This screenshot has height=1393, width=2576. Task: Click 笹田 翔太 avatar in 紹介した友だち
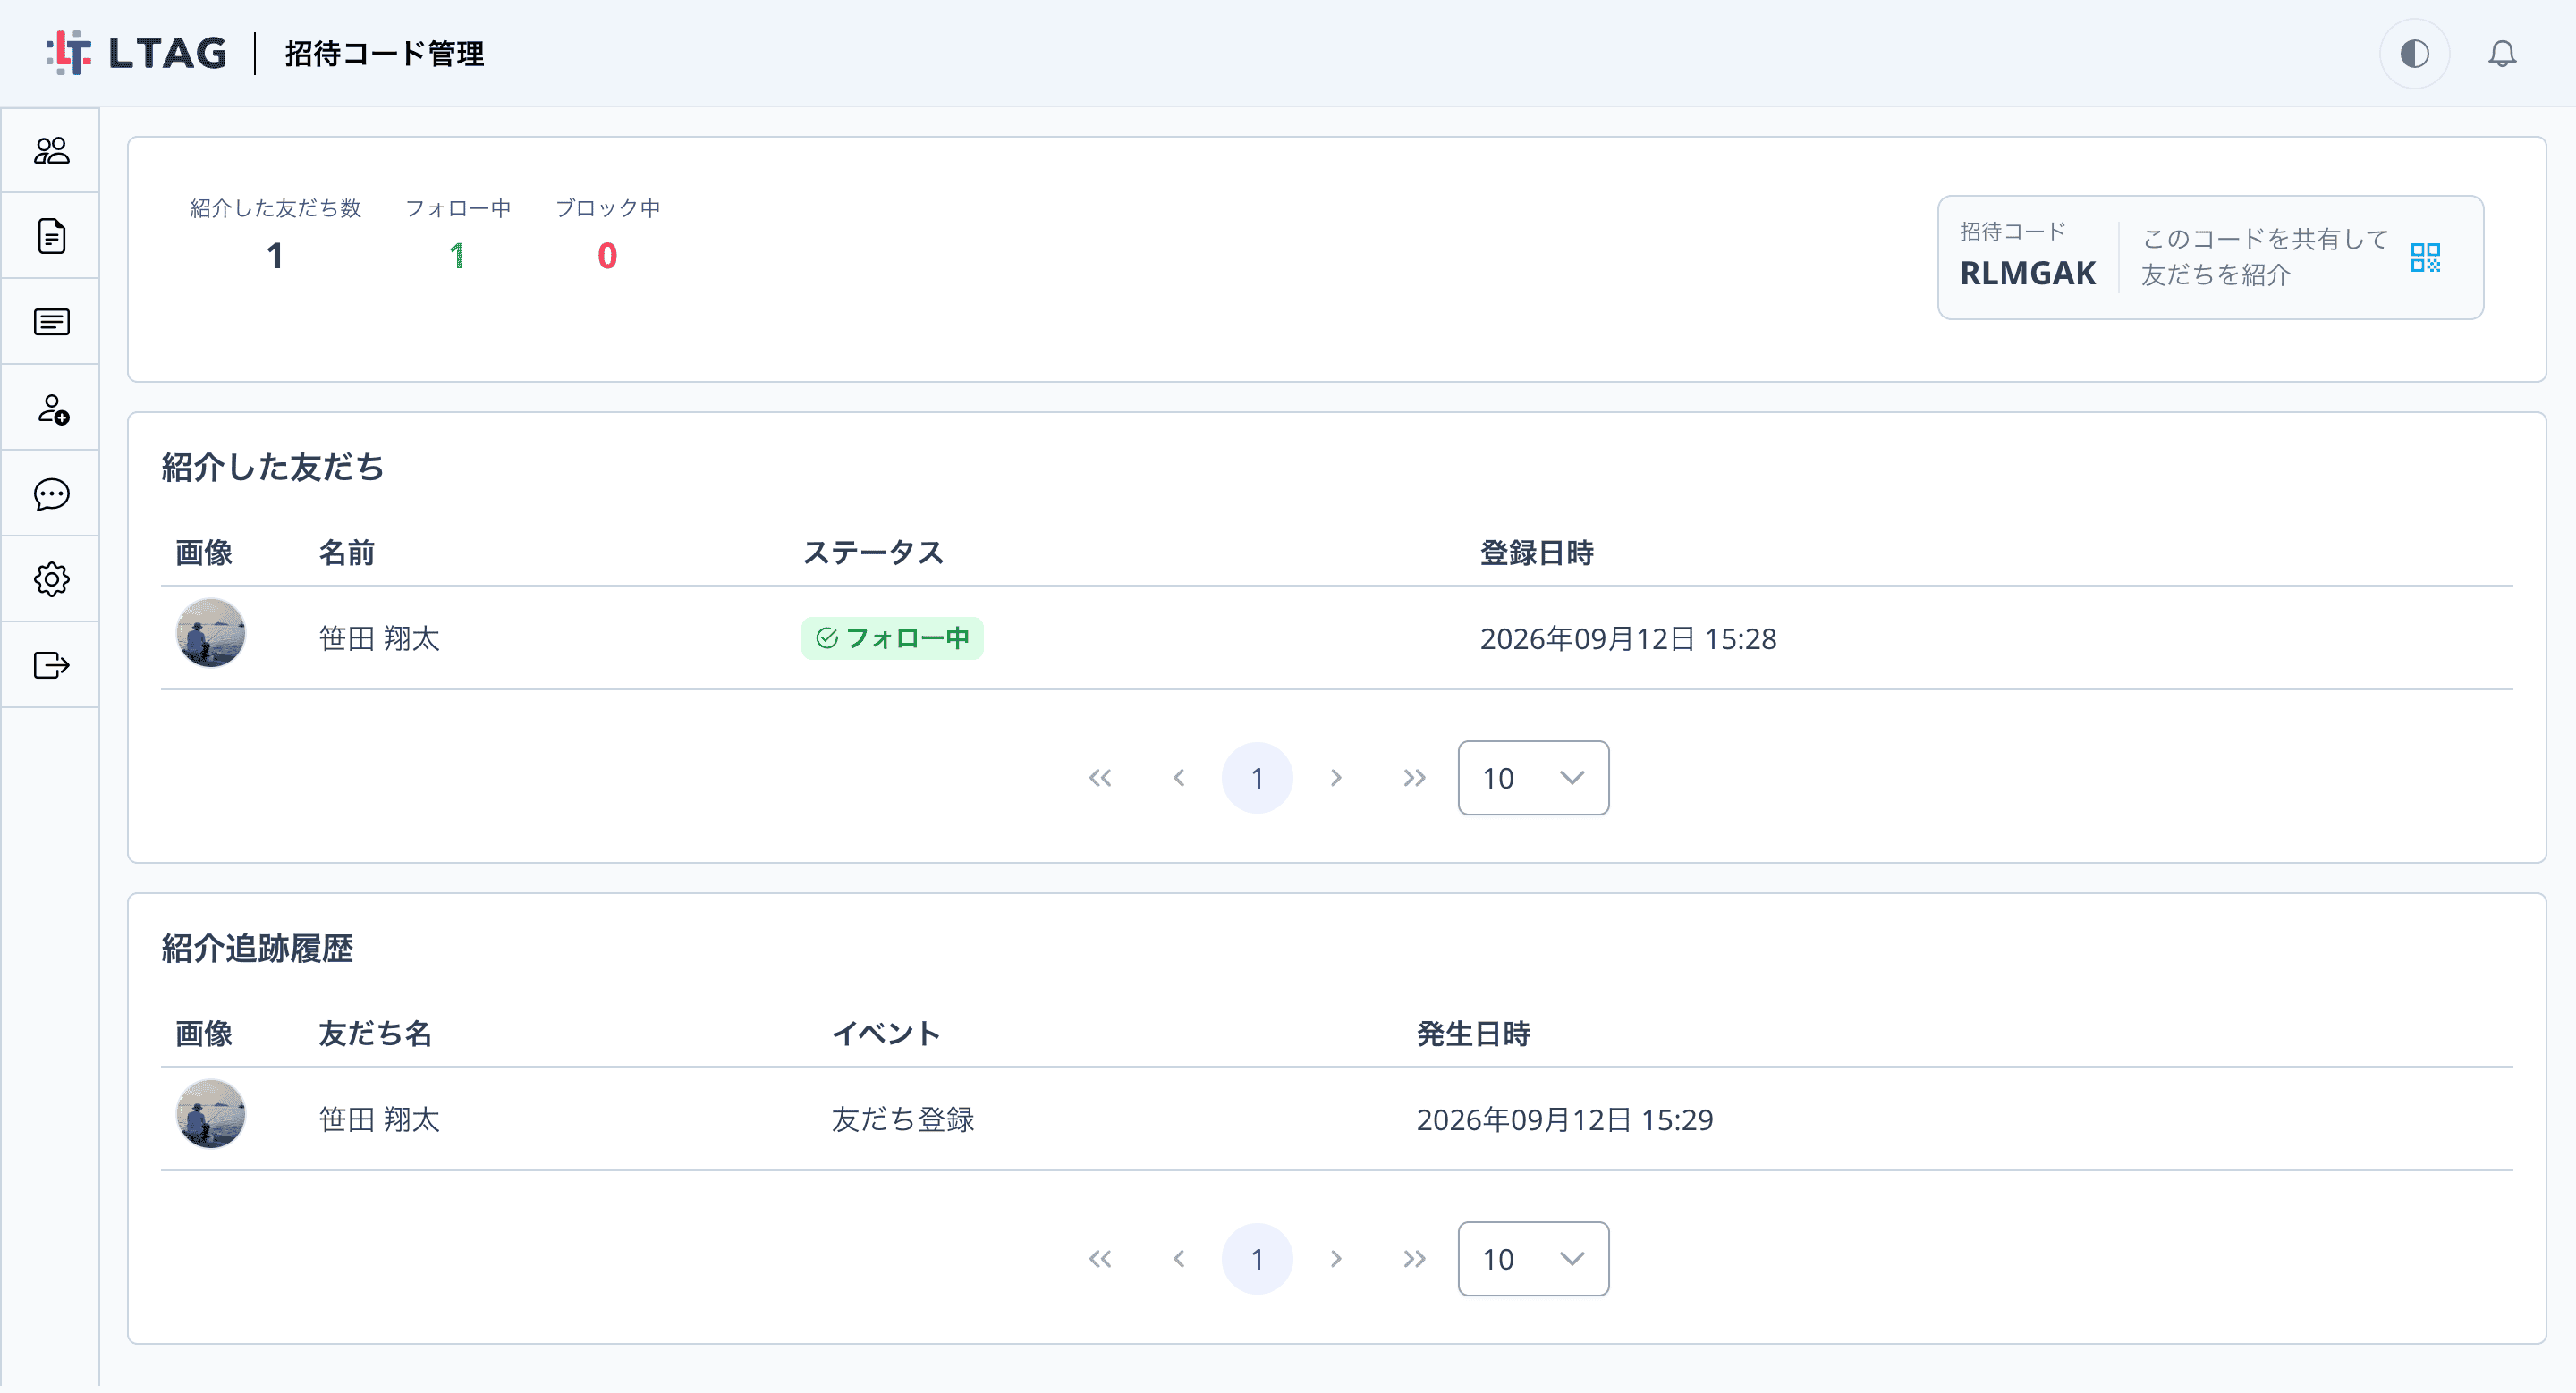211,632
